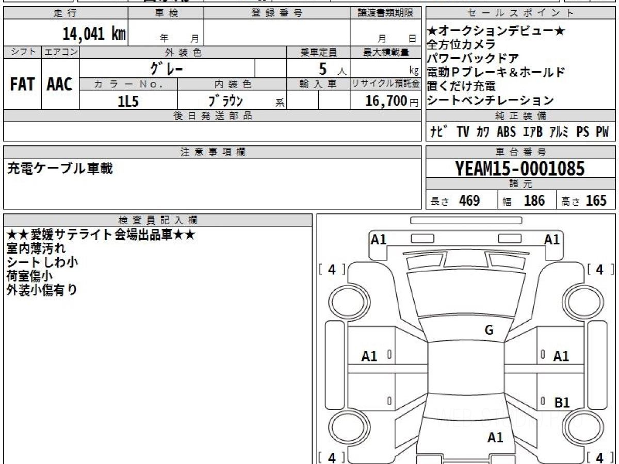Select the シートしわ小 inspector note

[x=42, y=262]
